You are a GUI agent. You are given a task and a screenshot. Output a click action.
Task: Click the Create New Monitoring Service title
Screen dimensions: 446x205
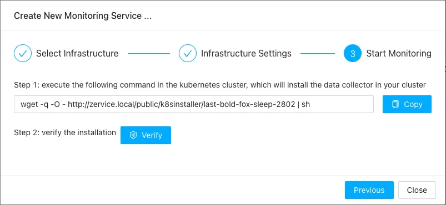(x=83, y=16)
